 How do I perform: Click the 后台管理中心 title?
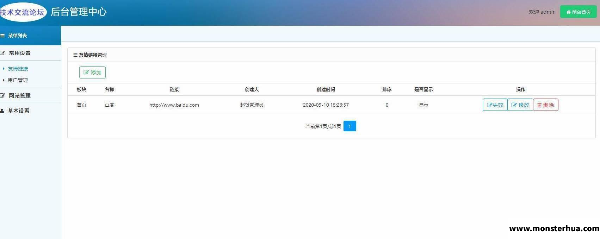click(79, 12)
